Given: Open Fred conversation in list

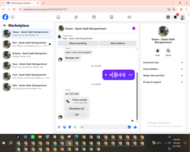Looking at the screenshot, I should (x=27, y=76).
